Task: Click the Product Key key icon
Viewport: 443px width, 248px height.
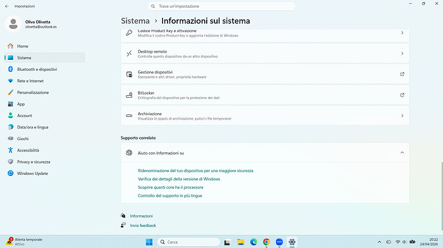Action: click(x=129, y=33)
